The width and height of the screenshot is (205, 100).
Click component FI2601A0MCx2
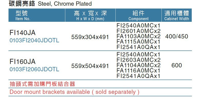pyautogui.click(x=138, y=31)
